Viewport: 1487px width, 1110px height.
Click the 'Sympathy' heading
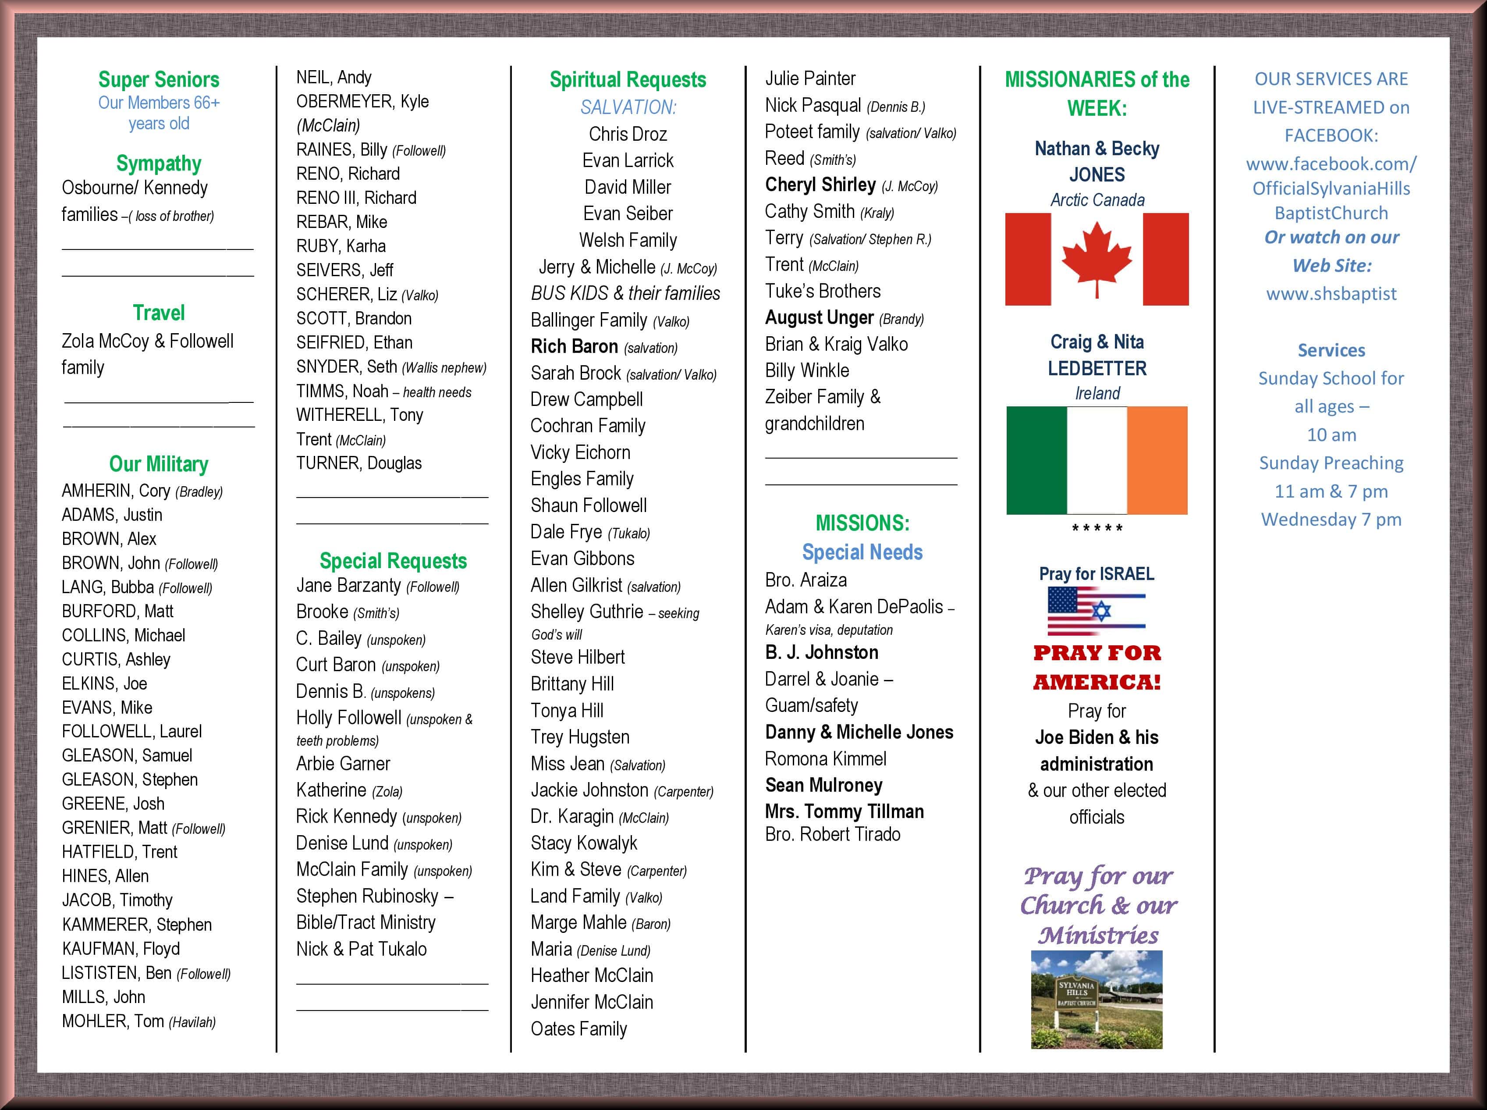[x=159, y=163]
